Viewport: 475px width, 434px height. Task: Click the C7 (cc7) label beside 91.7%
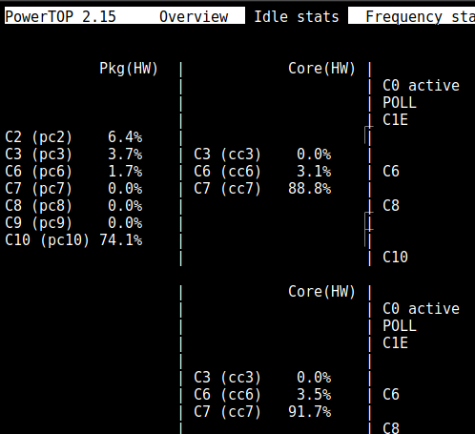click(227, 412)
